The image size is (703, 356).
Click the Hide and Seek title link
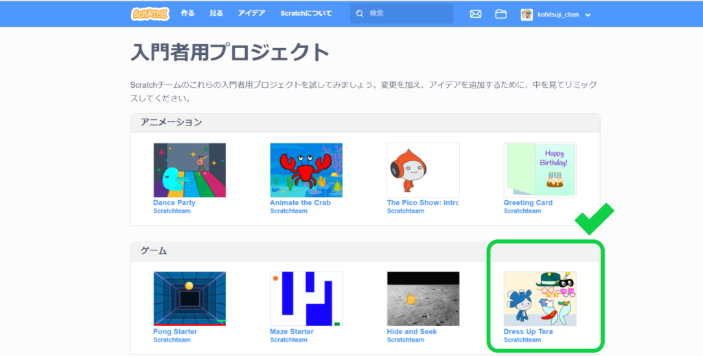click(x=412, y=332)
